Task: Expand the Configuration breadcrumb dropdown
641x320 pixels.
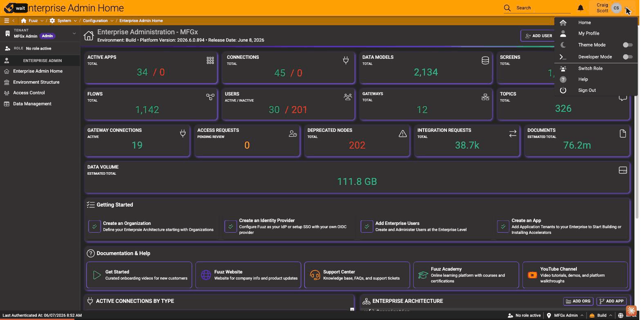Action: coord(112,20)
